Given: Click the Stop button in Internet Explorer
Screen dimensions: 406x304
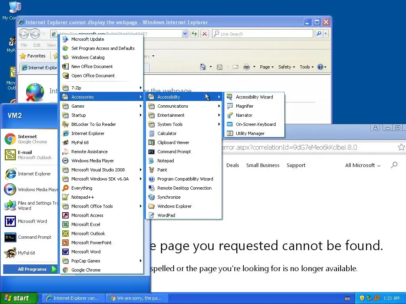Looking at the screenshot, I should tap(205, 34).
